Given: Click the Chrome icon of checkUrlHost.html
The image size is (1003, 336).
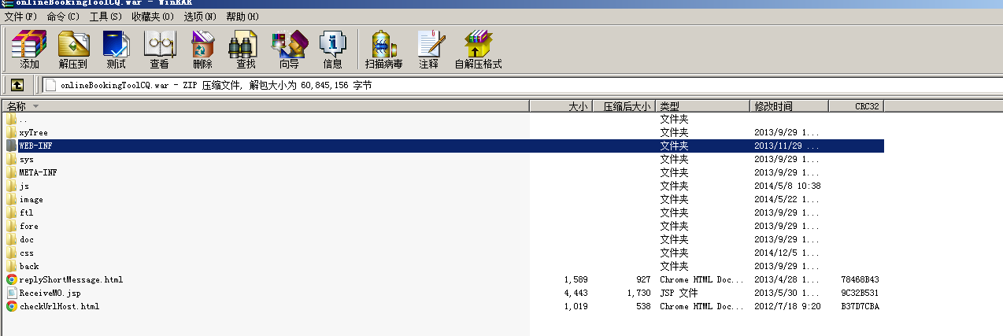Looking at the screenshot, I should [11, 306].
